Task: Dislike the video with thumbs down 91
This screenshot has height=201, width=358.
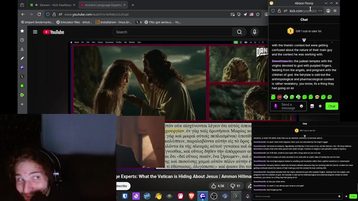Action: coord(235,186)
